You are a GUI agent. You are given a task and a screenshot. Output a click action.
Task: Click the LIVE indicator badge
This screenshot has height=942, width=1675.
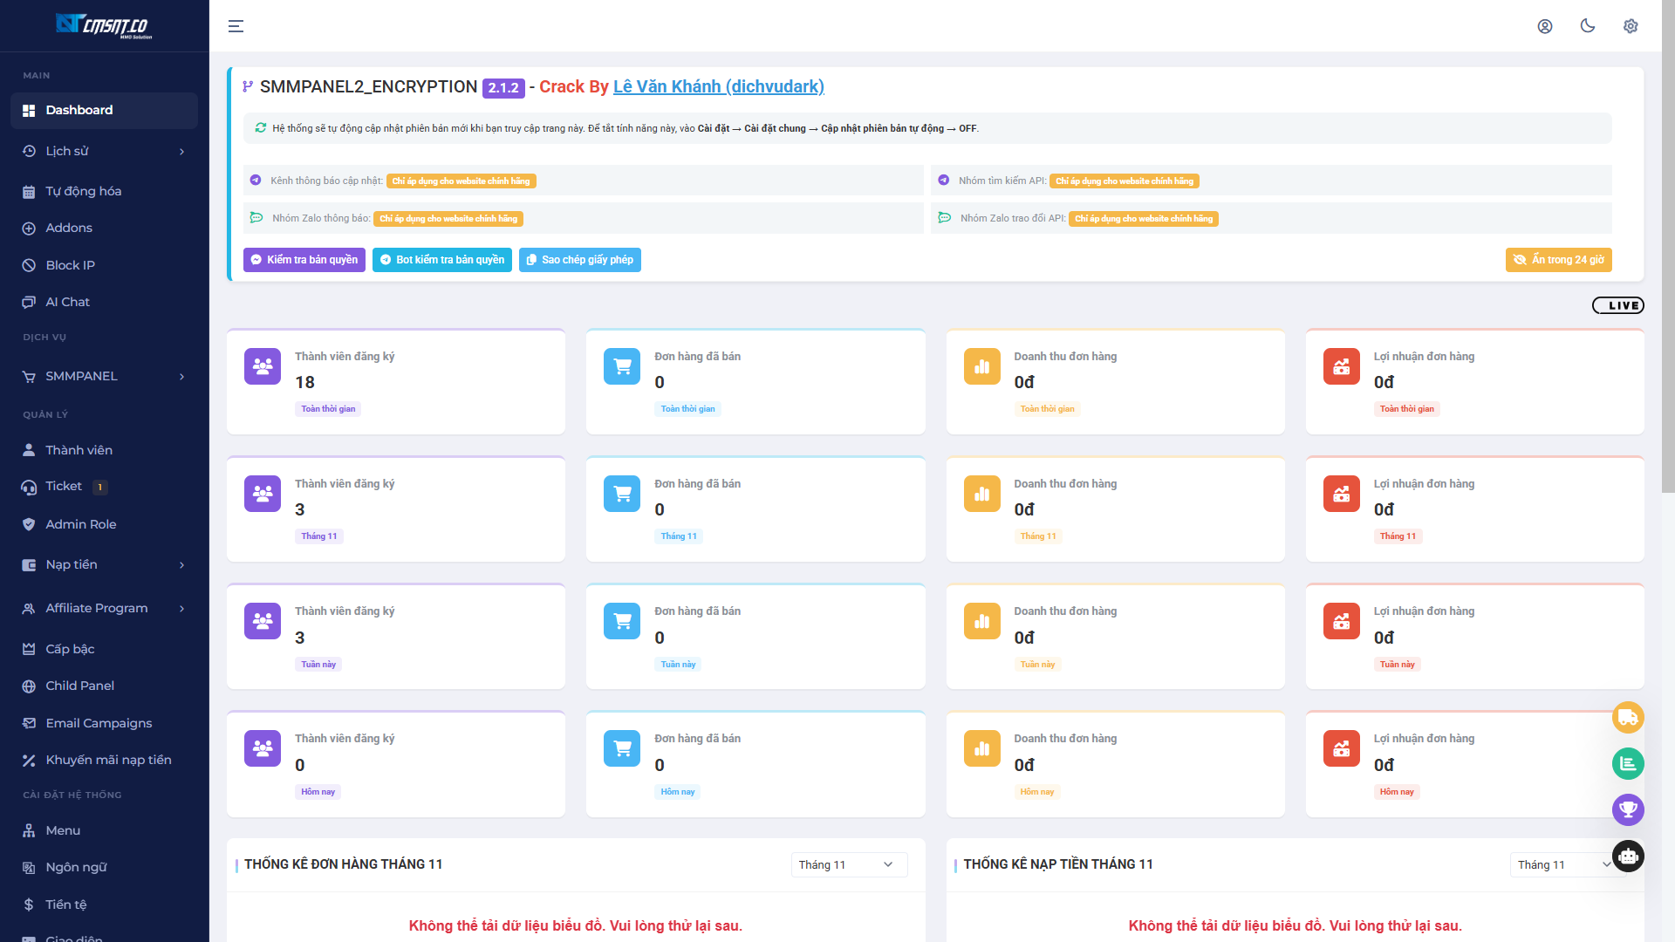coord(1617,305)
